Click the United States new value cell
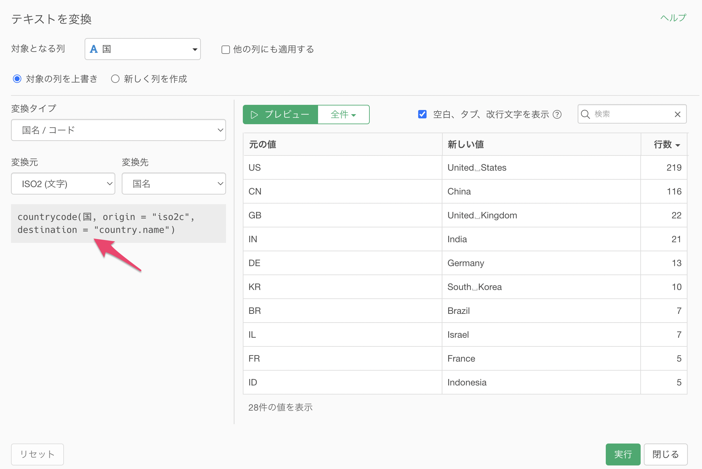The height and width of the screenshot is (469, 702). [541, 167]
